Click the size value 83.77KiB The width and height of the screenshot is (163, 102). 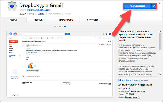click(x=130, y=94)
